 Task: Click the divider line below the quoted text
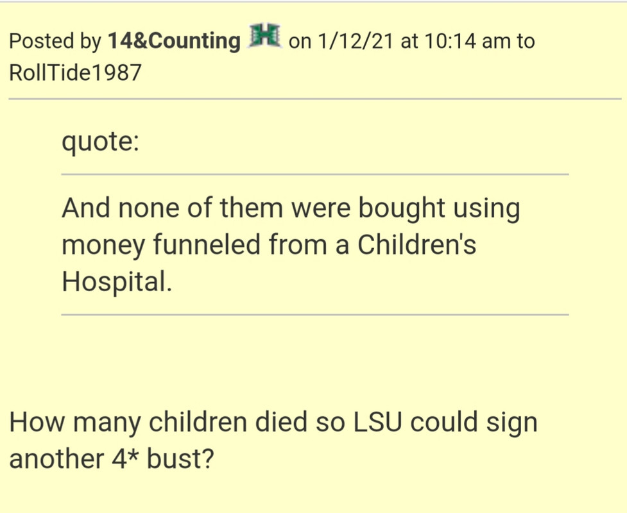click(x=315, y=315)
